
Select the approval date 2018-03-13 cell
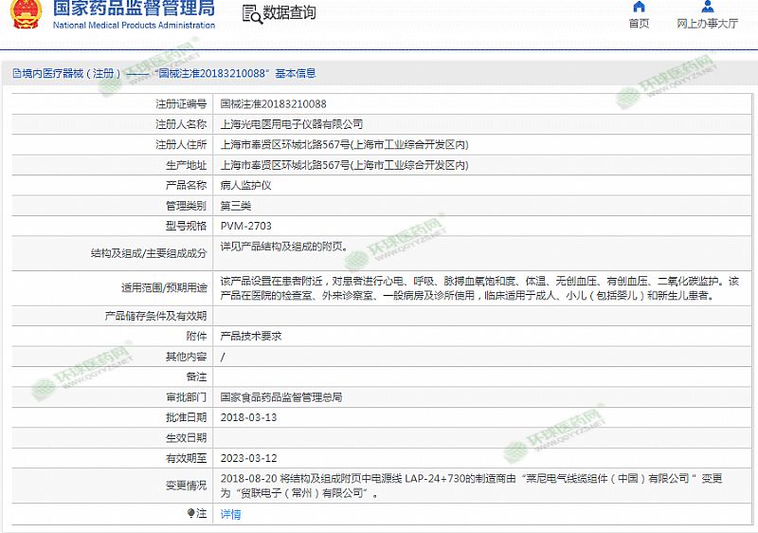(248, 417)
